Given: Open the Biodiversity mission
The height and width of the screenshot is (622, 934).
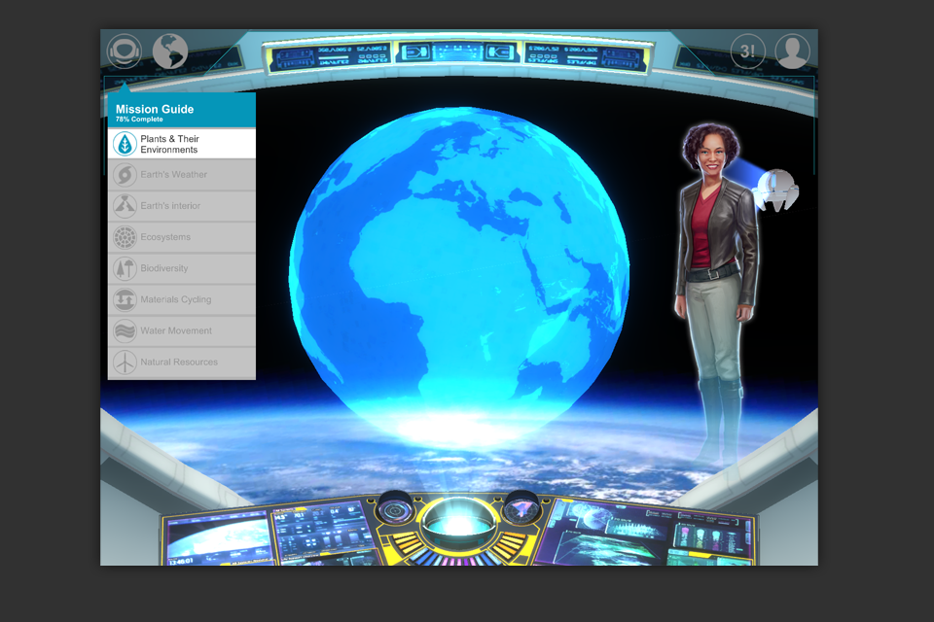Looking at the screenshot, I should click(182, 268).
